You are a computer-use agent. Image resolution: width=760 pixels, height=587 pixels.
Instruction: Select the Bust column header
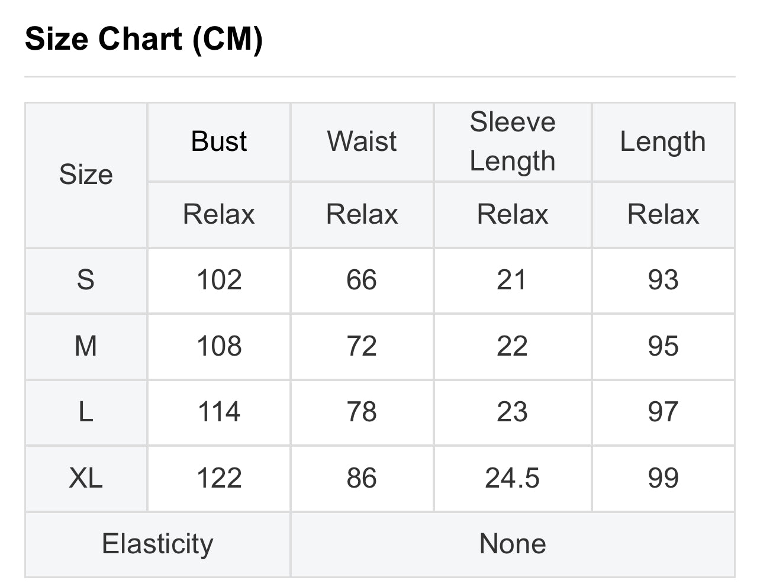[x=218, y=142]
